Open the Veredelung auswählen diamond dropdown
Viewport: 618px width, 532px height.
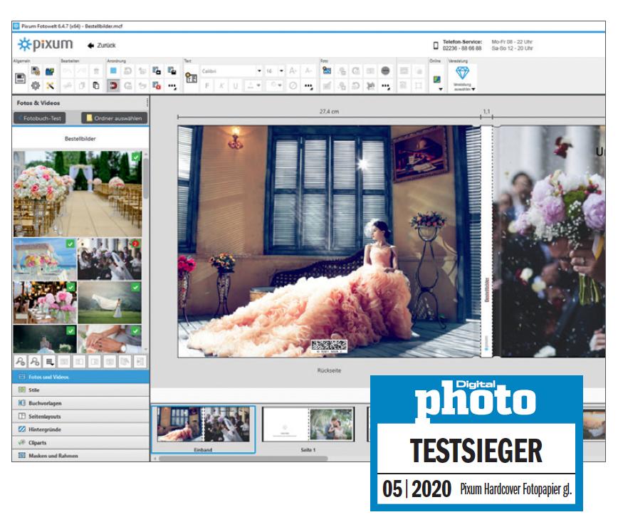click(462, 78)
